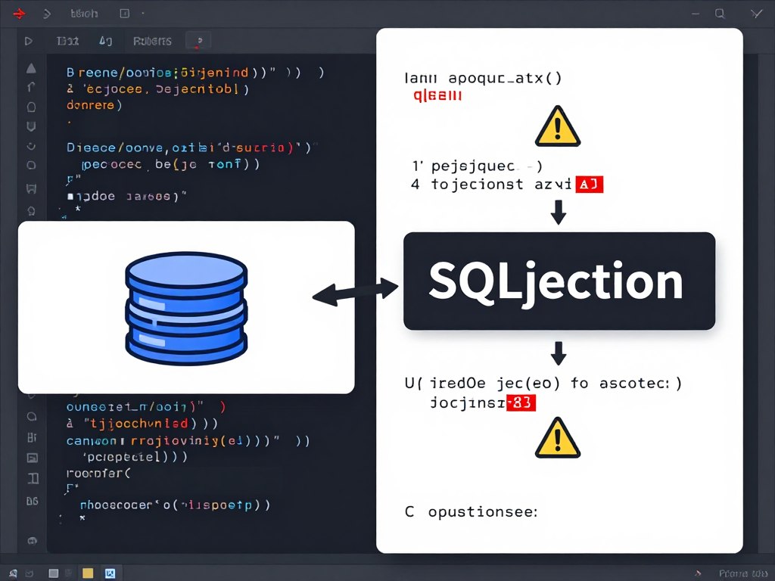Switch to the 'Rubens' tab
Image resolution: width=775 pixels, height=581 pixels.
pos(152,41)
